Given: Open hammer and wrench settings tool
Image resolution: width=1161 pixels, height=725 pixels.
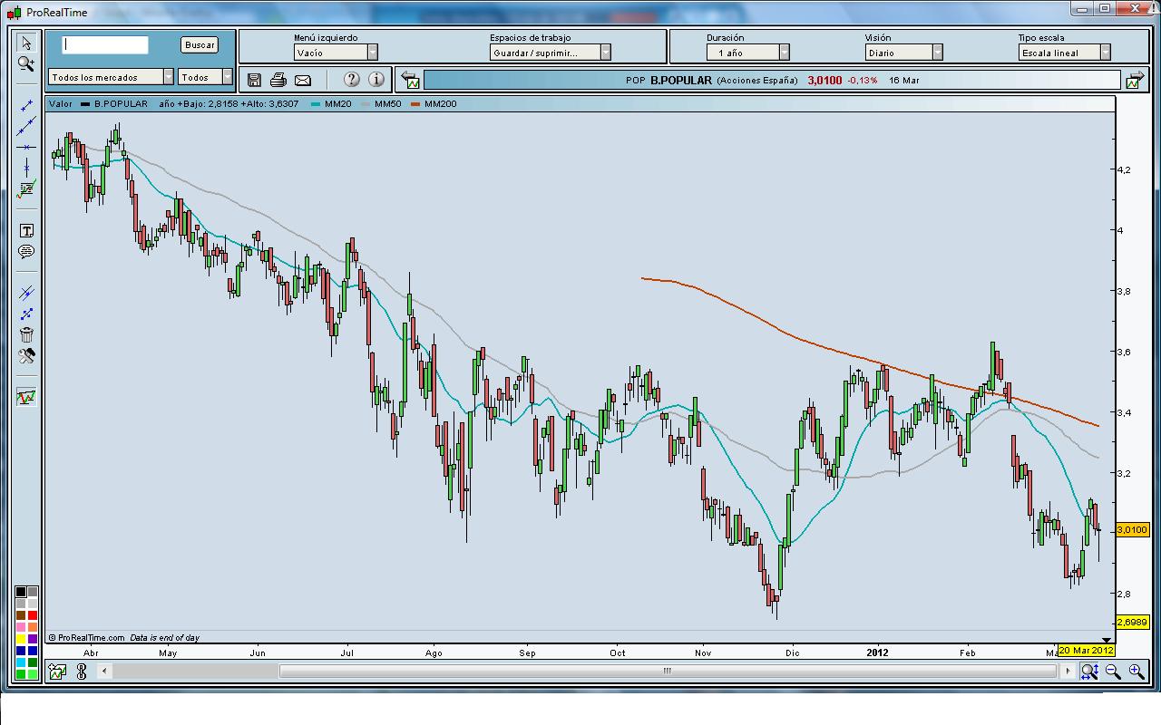Looking at the screenshot, I should tap(26, 355).
